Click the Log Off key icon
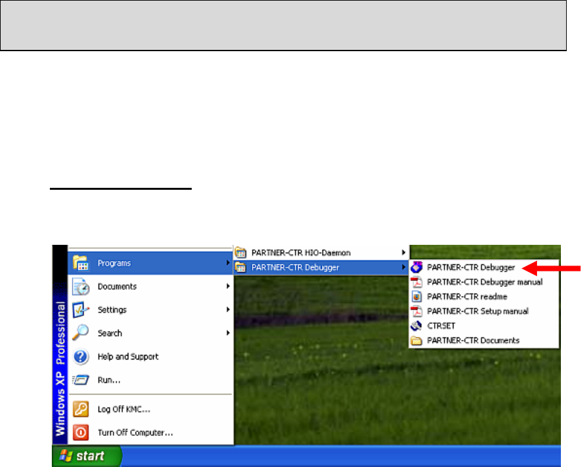The image size is (581, 467). pos(80,409)
